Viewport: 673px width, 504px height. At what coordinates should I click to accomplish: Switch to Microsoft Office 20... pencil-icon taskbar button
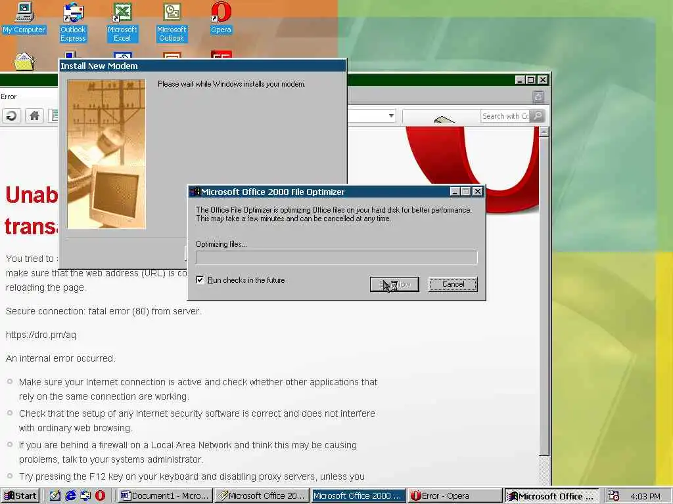point(262,496)
